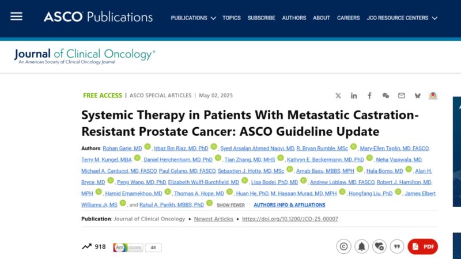Share article on Facebook
This screenshot has height=259, width=461.
pyautogui.click(x=369, y=96)
